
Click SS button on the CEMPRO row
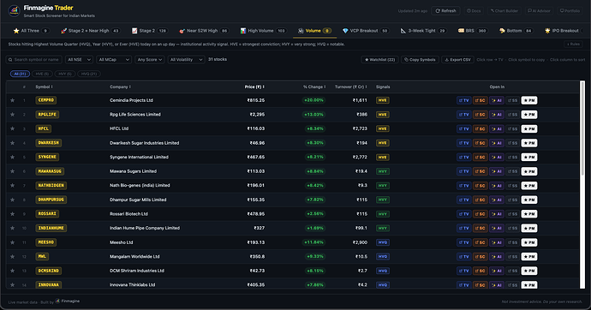512,100
